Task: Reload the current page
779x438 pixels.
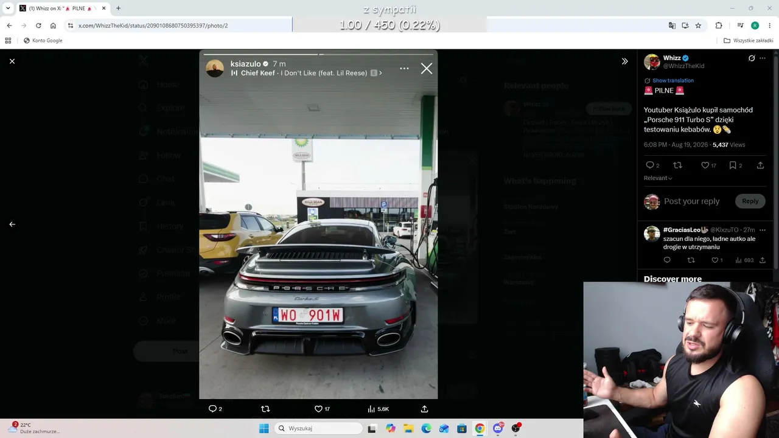Action: (38, 26)
